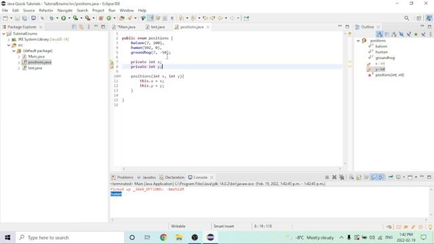The height and width of the screenshot is (244, 434).
Task: Expand JRE System Library node
Action: coord(9,39)
